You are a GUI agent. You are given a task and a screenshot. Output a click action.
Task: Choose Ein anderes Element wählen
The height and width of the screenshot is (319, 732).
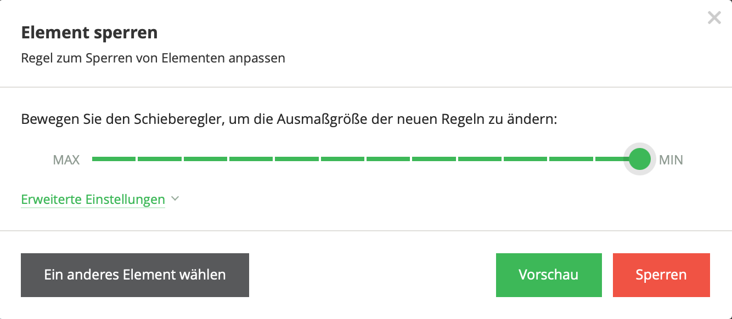point(135,275)
